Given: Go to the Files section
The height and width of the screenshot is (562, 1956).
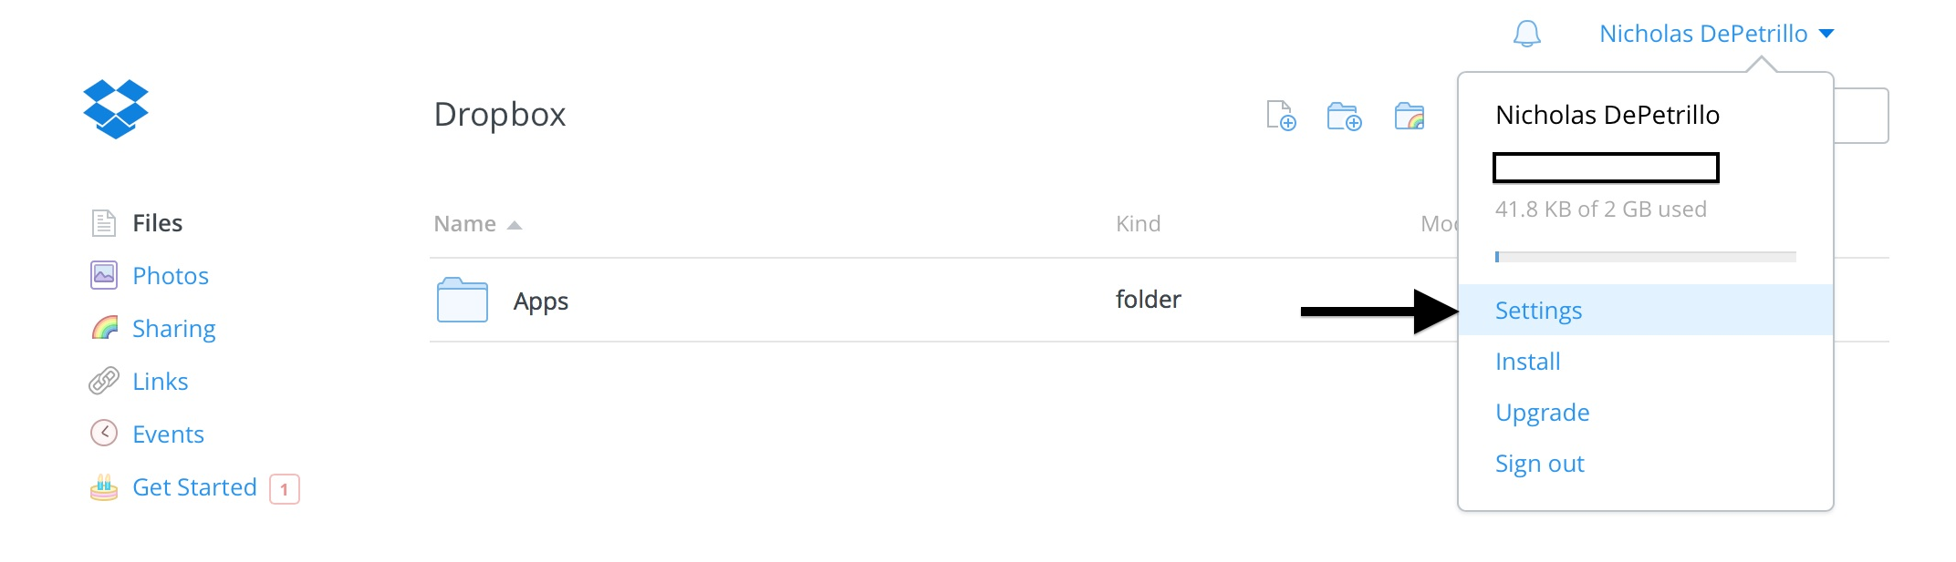Looking at the screenshot, I should (157, 223).
